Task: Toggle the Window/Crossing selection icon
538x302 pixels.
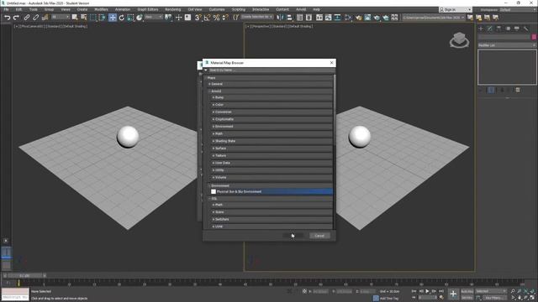Action: coord(103,18)
